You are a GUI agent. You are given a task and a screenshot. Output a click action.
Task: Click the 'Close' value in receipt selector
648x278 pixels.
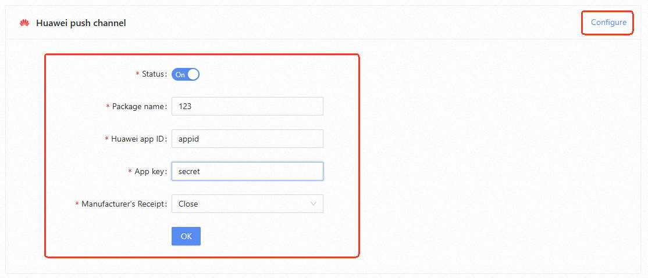click(188, 204)
